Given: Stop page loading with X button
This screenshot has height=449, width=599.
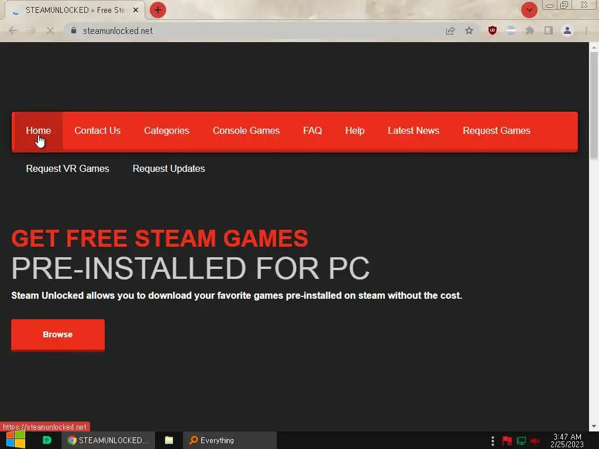Looking at the screenshot, I should coord(50,30).
